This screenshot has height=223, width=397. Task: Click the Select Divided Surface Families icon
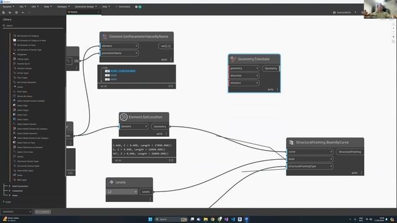tap(14, 100)
